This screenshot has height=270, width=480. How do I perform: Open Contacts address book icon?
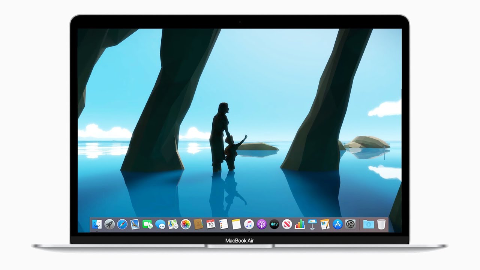pyautogui.click(x=198, y=224)
